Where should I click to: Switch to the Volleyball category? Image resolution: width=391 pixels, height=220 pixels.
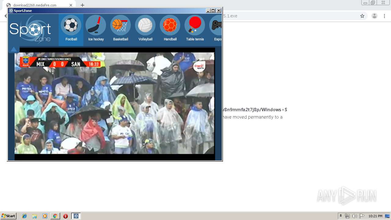145,30
